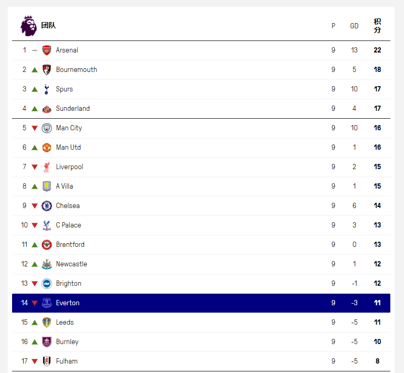Click the green up arrow beside Leeds

35,323
